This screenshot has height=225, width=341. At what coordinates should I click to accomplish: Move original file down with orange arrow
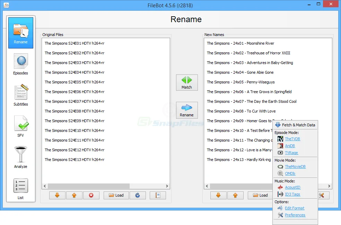pos(57,195)
